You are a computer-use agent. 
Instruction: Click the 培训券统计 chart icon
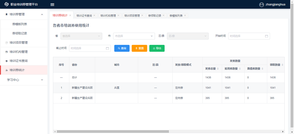click(7, 70)
